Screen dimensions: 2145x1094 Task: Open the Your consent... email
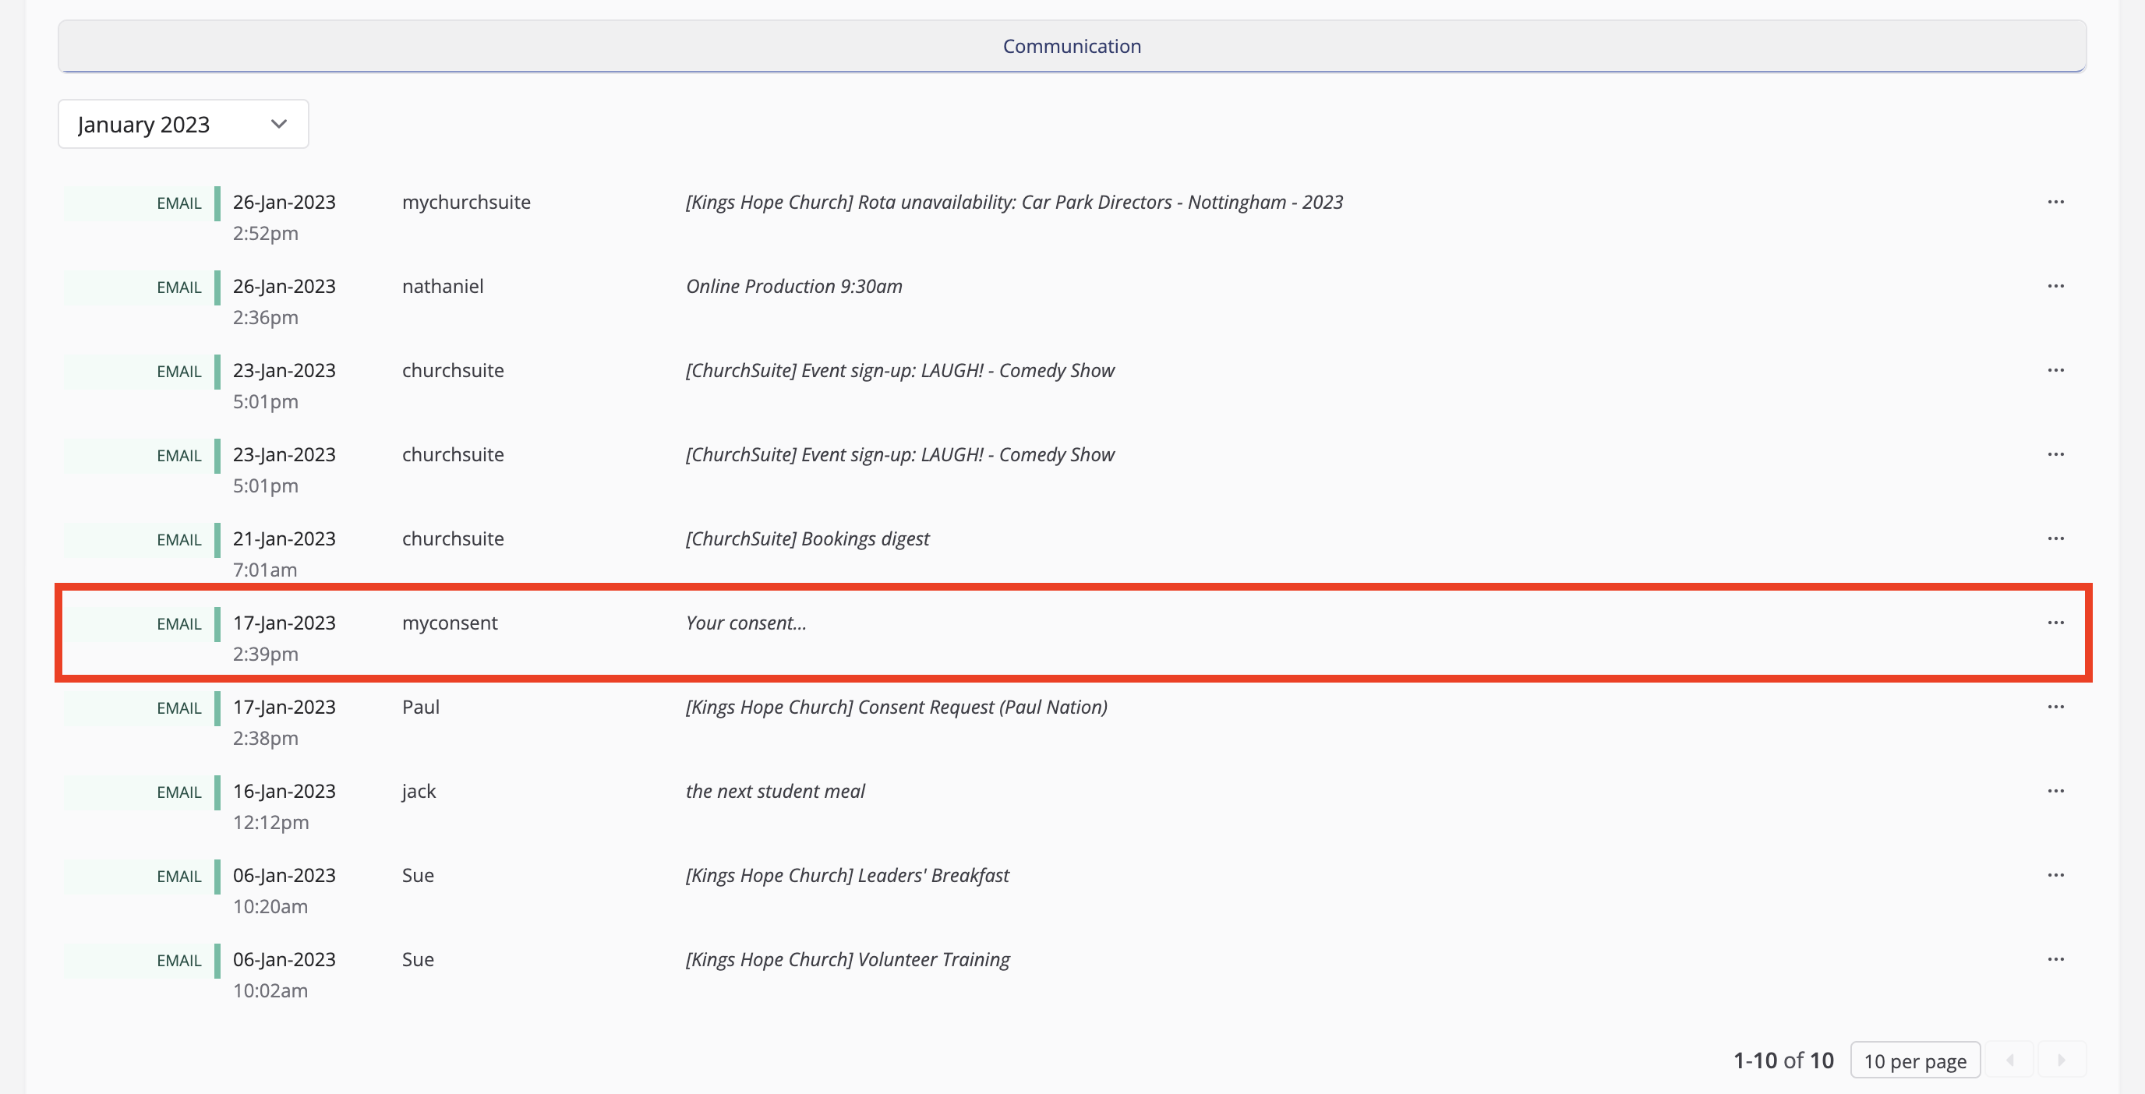[x=745, y=623]
